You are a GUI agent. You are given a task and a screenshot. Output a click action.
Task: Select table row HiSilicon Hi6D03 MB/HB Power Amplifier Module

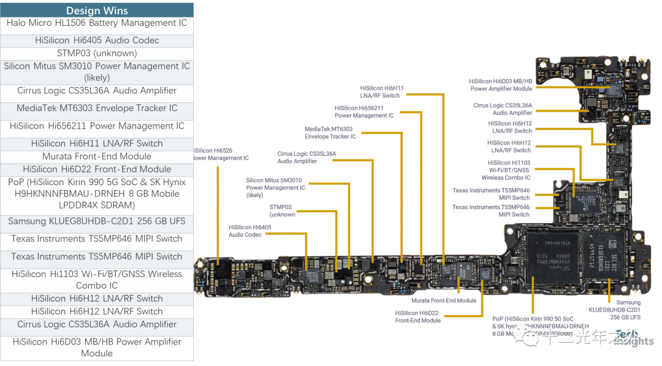97,348
